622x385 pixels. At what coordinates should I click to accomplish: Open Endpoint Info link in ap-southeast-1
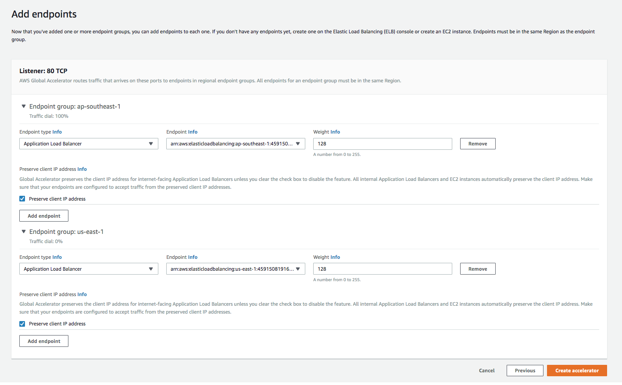pos(193,132)
